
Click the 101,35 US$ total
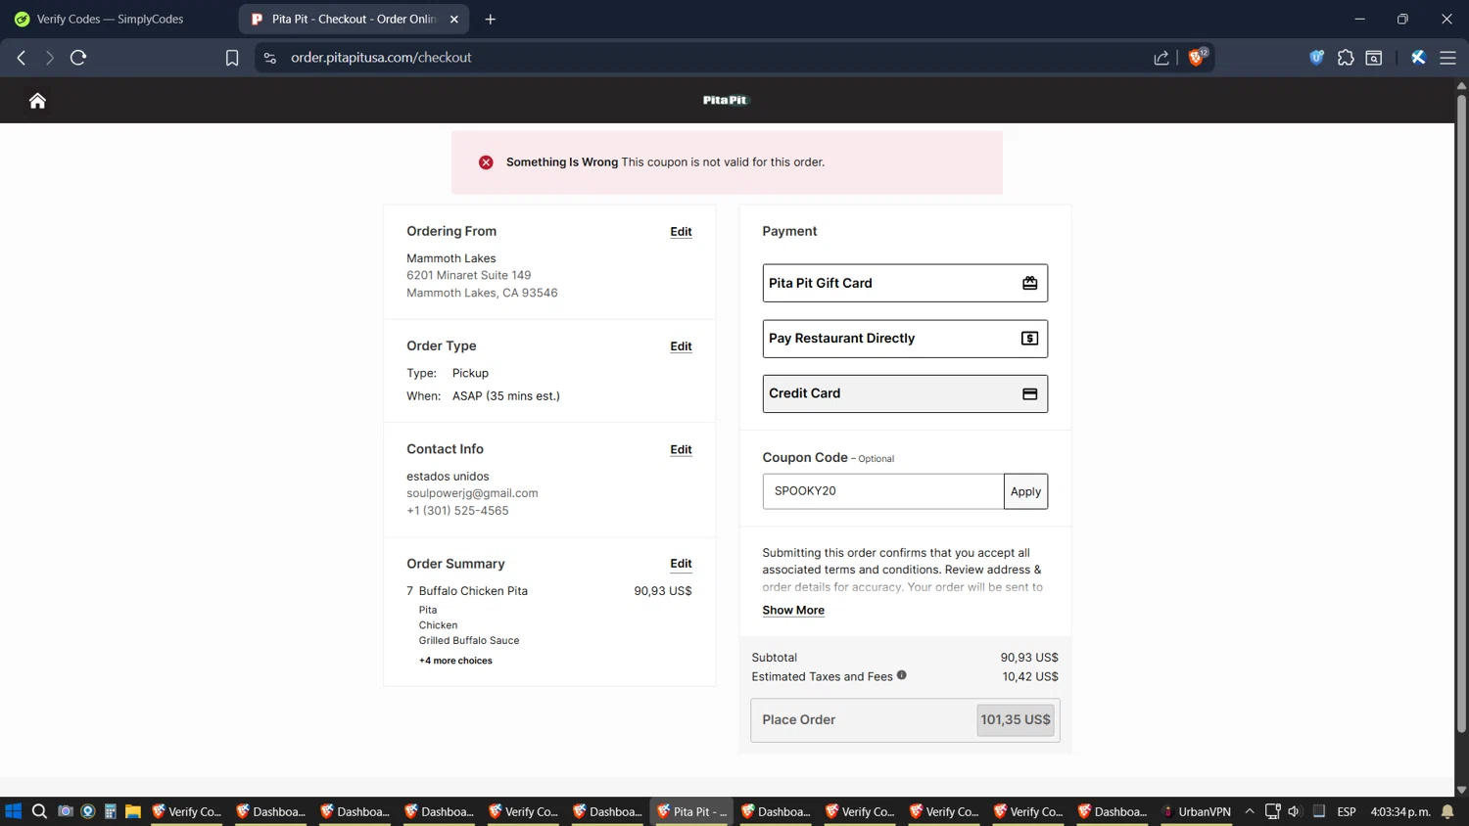pyautogui.click(x=1016, y=720)
